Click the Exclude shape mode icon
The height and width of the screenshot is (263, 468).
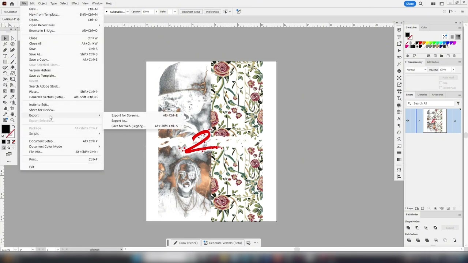(x=435, y=228)
